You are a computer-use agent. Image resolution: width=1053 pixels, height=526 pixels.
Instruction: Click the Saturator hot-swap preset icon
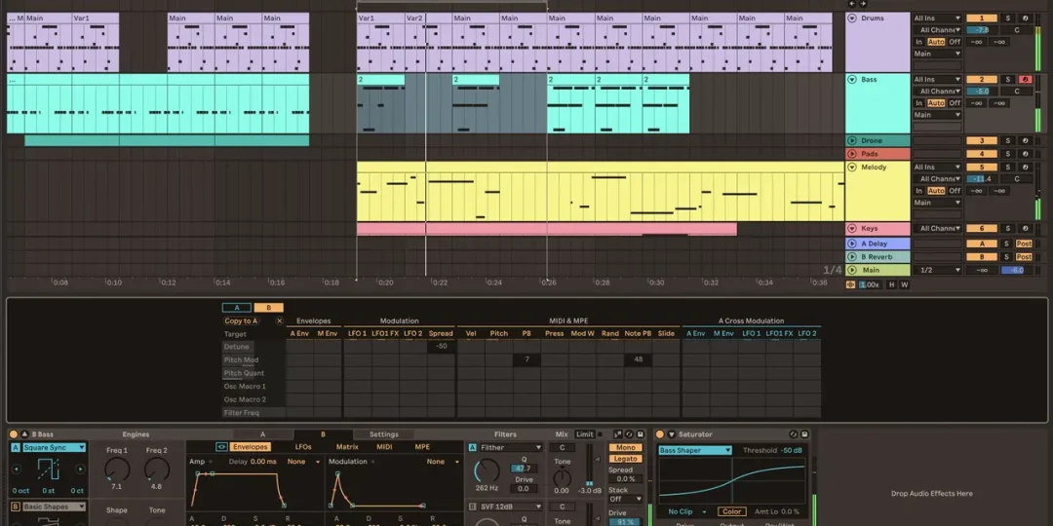pos(793,434)
